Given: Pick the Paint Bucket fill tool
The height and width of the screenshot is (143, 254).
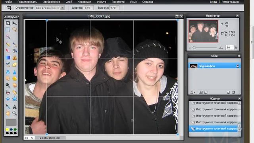Looking at the screenshot, I should pos(15,51).
